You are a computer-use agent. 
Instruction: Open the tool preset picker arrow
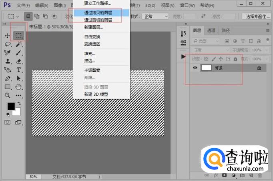(17, 17)
